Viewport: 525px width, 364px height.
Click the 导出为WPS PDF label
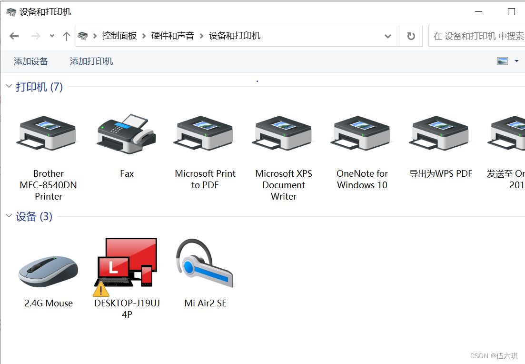coord(441,173)
